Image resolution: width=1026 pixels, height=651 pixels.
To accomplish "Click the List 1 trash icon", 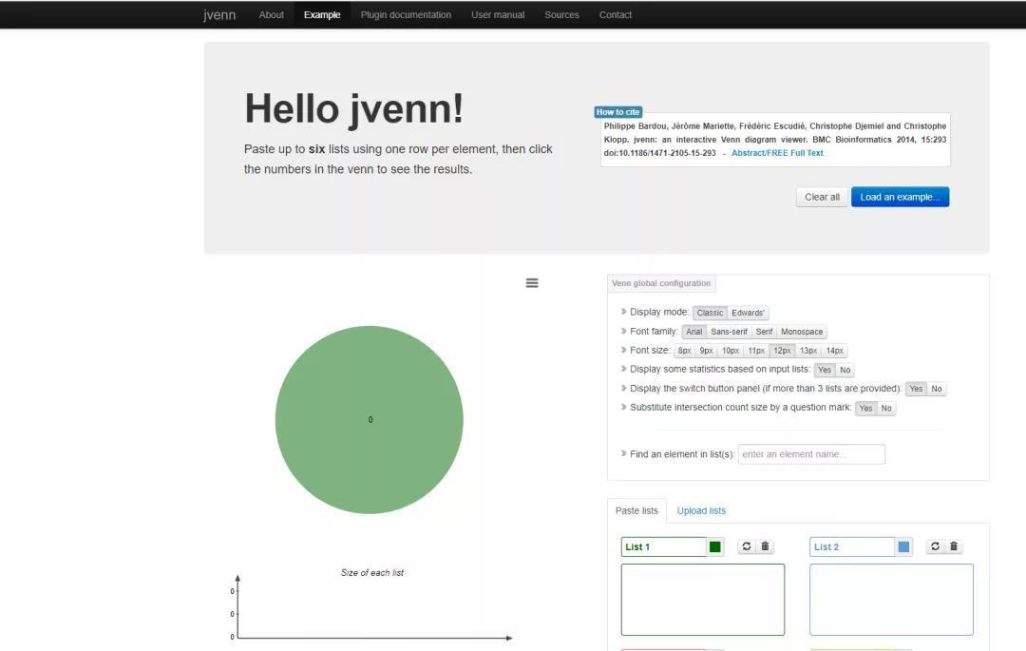I will tap(766, 546).
